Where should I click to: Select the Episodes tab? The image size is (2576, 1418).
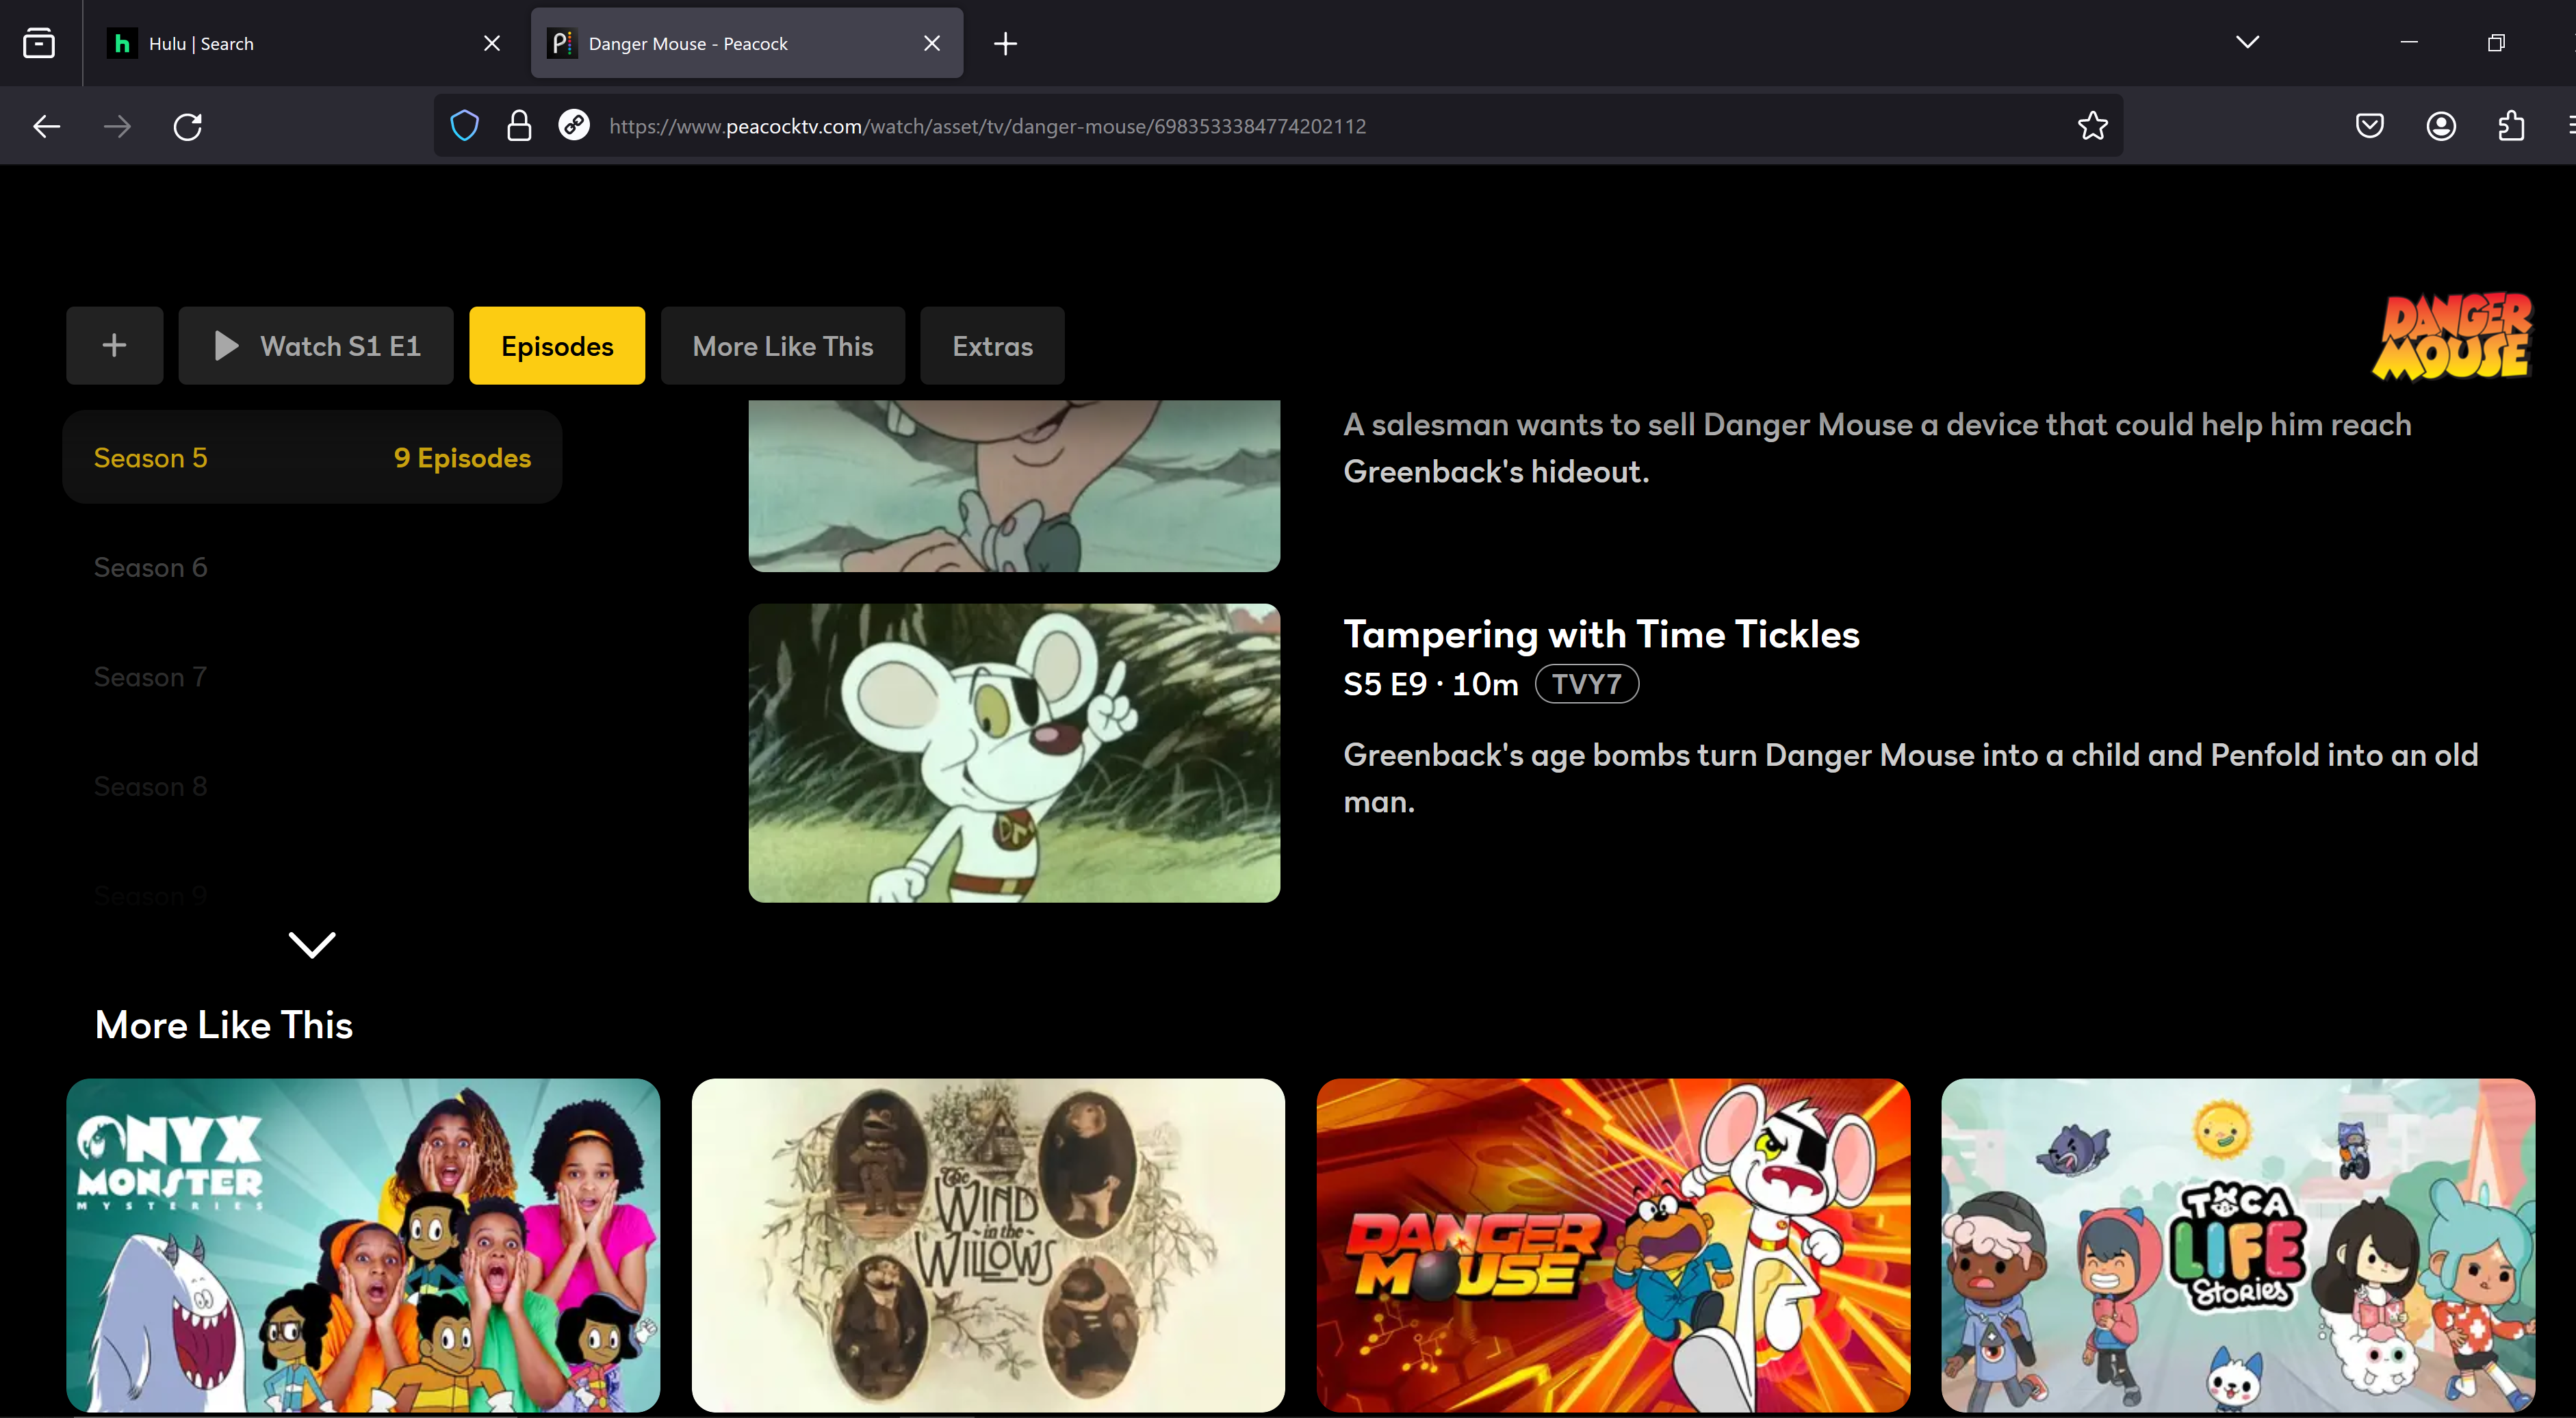(x=557, y=345)
